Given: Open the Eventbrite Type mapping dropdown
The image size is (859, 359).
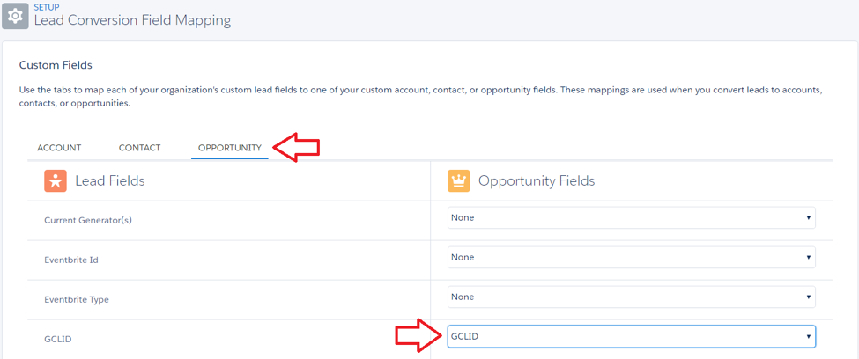Looking at the screenshot, I should coord(632,297).
